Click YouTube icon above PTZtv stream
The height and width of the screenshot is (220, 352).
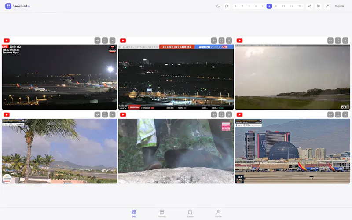pyautogui.click(x=239, y=40)
